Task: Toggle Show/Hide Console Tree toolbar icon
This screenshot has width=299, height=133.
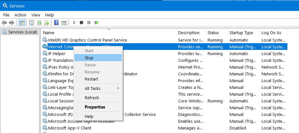Action: point(22,23)
